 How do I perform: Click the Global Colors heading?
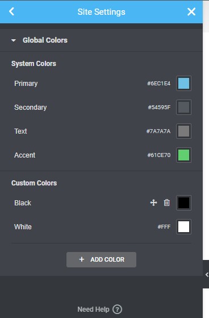click(45, 40)
